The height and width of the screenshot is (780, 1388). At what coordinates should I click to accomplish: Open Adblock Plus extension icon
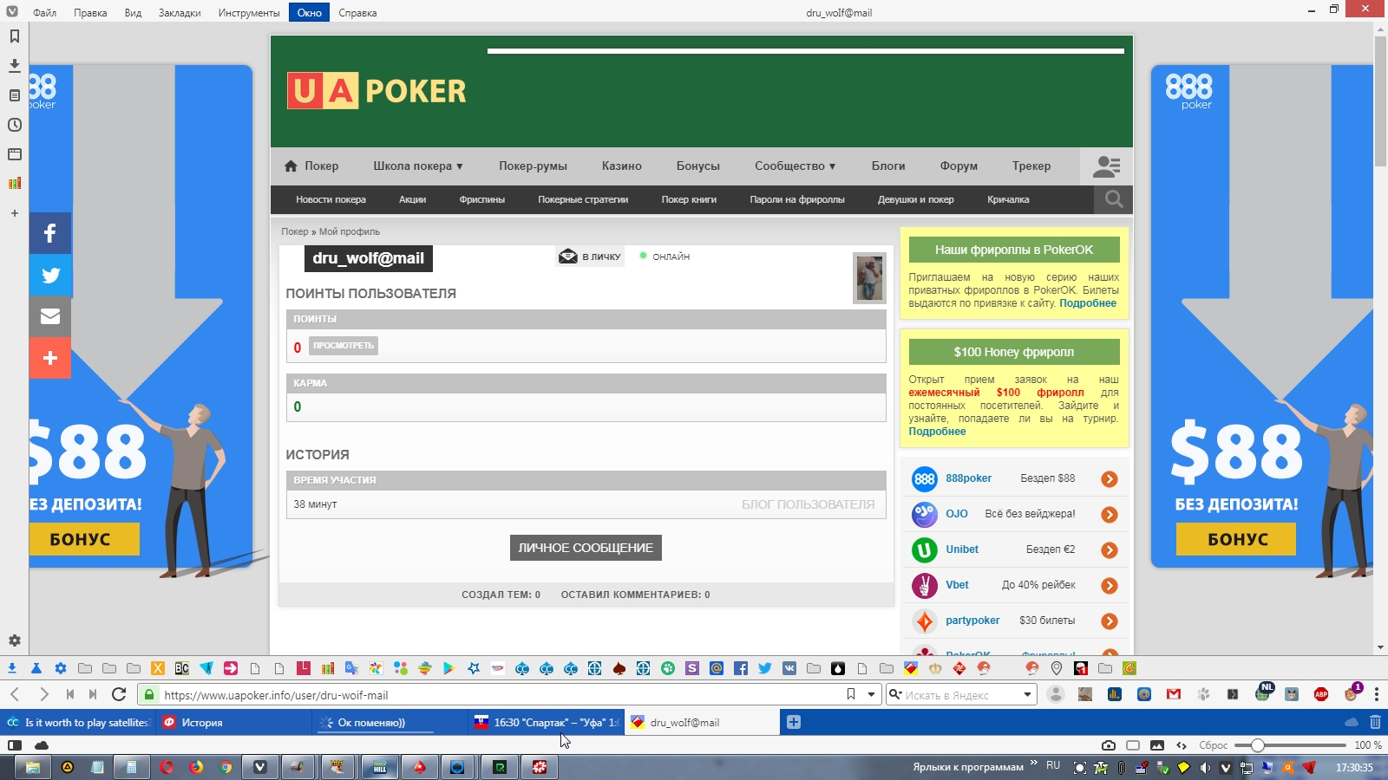tap(1321, 694)
